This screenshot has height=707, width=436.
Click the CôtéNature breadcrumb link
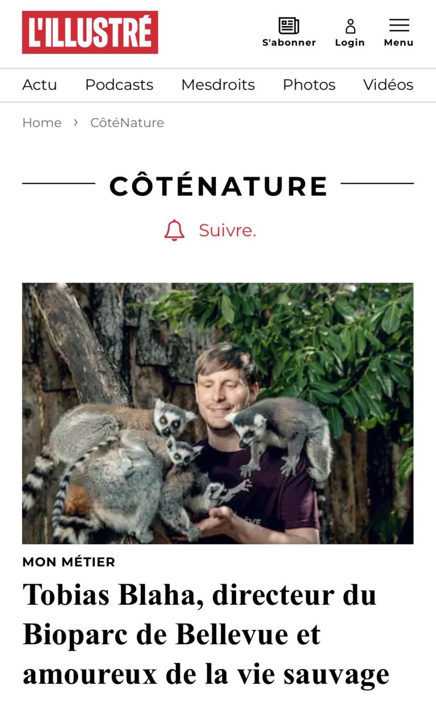[x=127, y=123]
